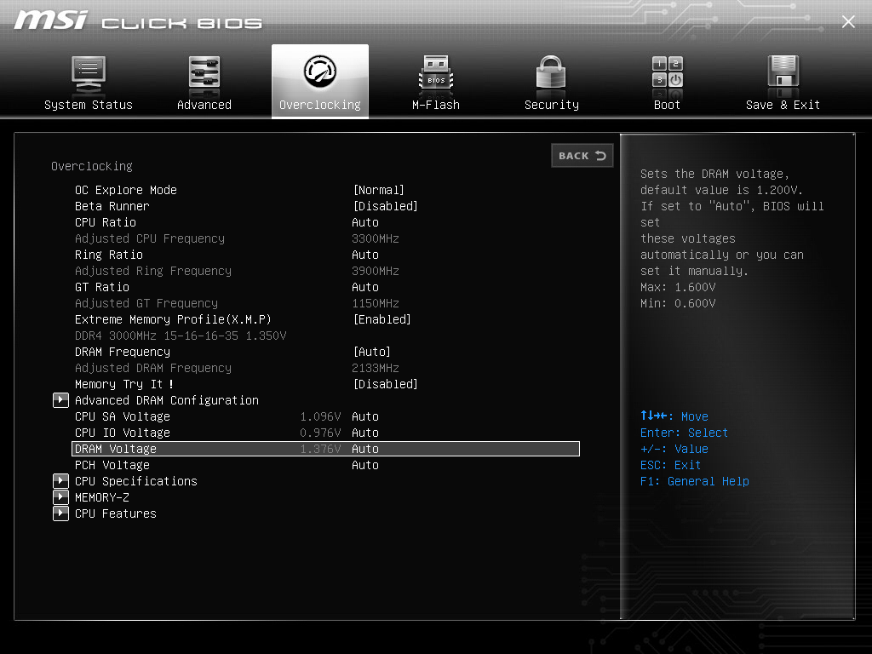Open System Status monitor icon
Viewport: 872px width, 654px height.
(89, 74)
